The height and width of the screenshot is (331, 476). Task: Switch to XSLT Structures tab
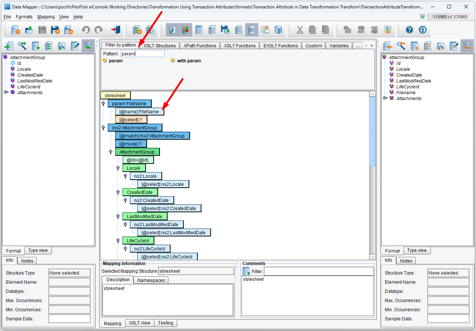(160, 45)
